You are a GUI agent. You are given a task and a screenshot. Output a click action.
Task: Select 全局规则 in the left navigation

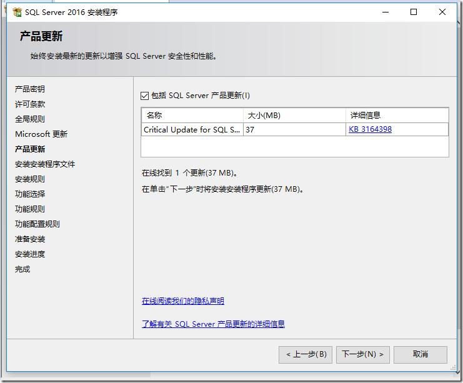pyautogui.click(x=30, y=119)
